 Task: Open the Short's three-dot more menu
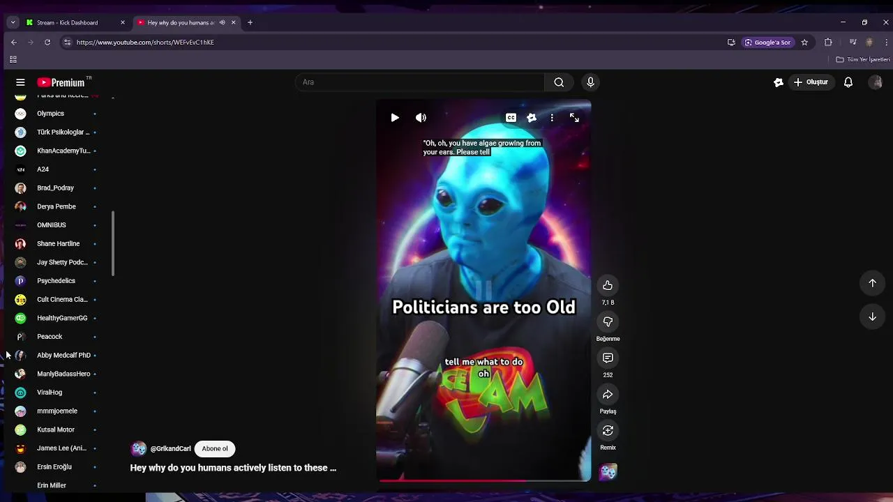tap(552, 118)
